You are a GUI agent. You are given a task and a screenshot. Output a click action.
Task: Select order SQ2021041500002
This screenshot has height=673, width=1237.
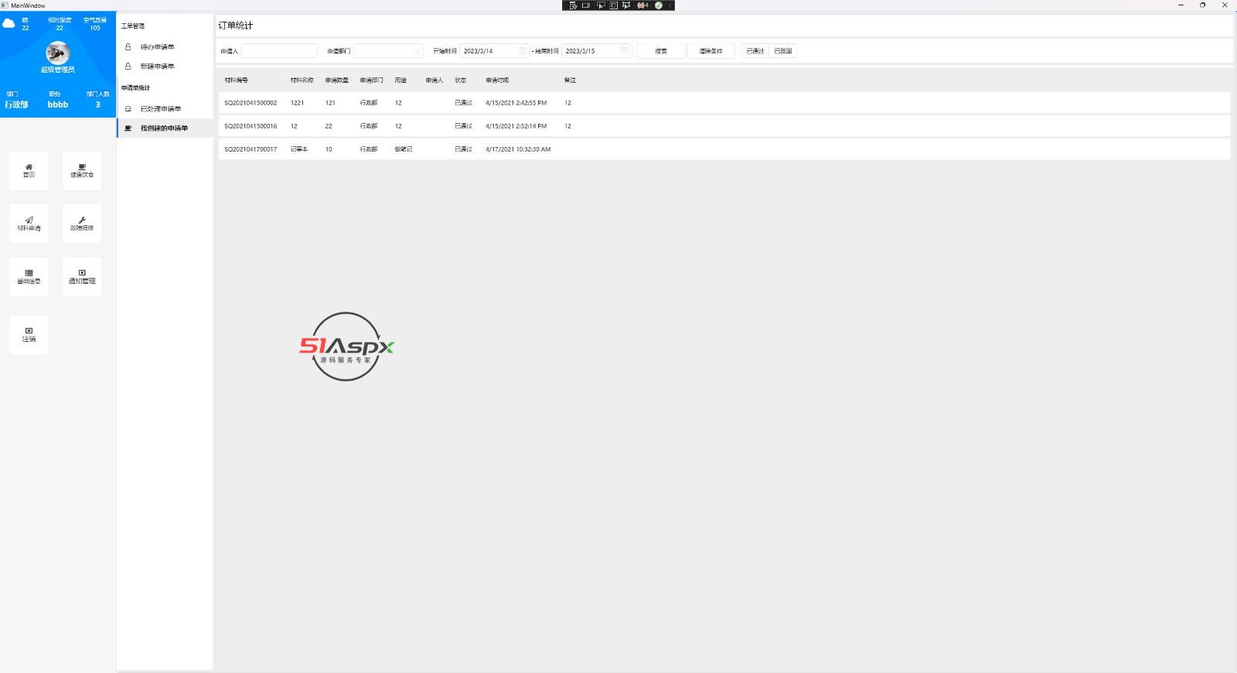tap(724, 103)
